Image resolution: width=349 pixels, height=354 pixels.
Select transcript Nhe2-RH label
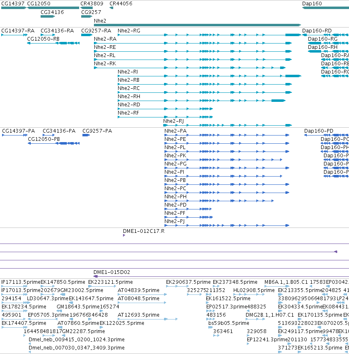point(129,97)
